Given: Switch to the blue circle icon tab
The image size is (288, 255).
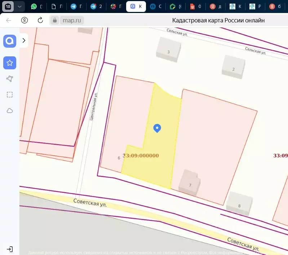Looking at the screenshot, I should tap(156, 7).
